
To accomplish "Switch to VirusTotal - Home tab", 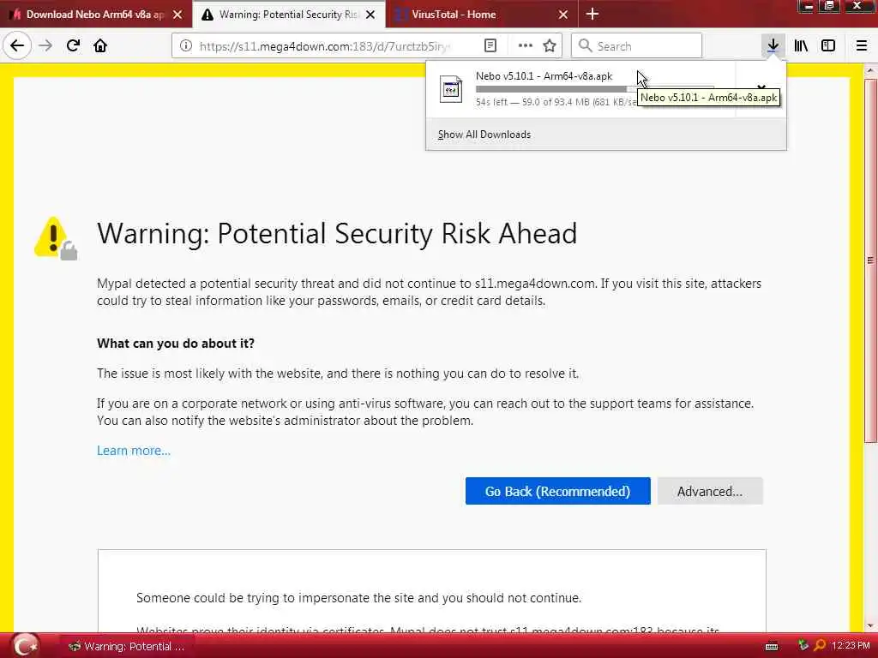I will click(x=482, y=15).
